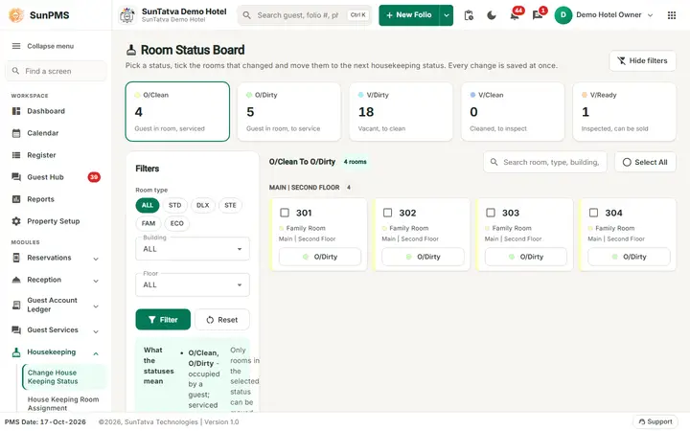Expand the Reservations menu chevron

(96, 259)
